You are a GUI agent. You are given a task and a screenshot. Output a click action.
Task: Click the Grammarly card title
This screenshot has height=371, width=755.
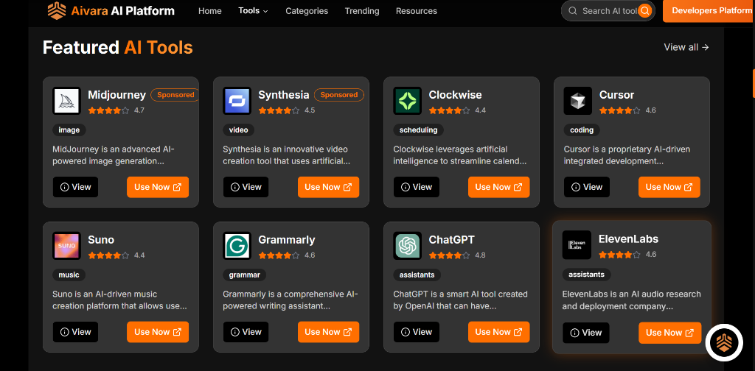click(287, 240)
